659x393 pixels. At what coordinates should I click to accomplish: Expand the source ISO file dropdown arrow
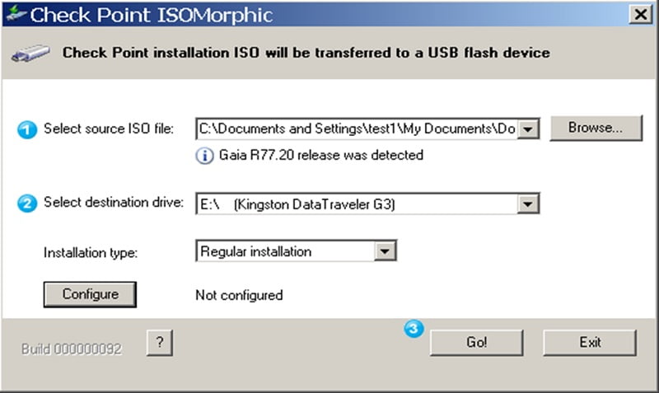coord(530,129)
